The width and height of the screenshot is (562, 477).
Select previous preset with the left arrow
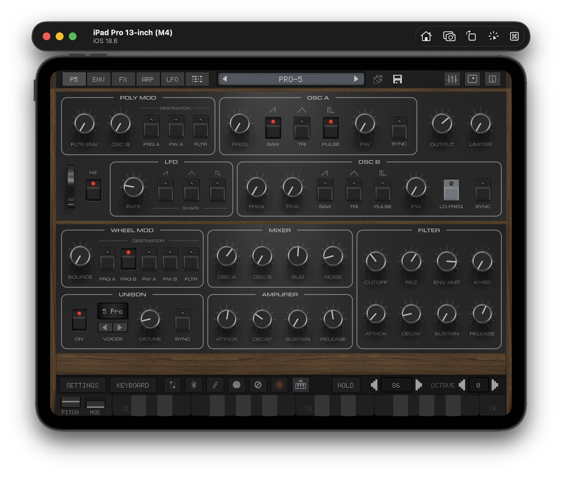point(225,79)
